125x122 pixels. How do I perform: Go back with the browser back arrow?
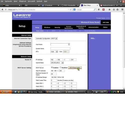pyautogui.click(x=2, y=9)
